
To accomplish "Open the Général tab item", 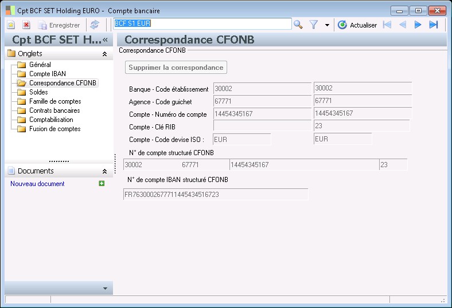I will point(40,65).
